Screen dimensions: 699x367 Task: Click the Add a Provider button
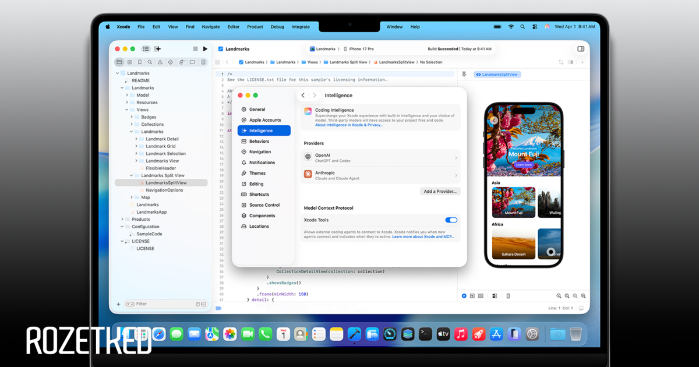(x=440, y=191)
